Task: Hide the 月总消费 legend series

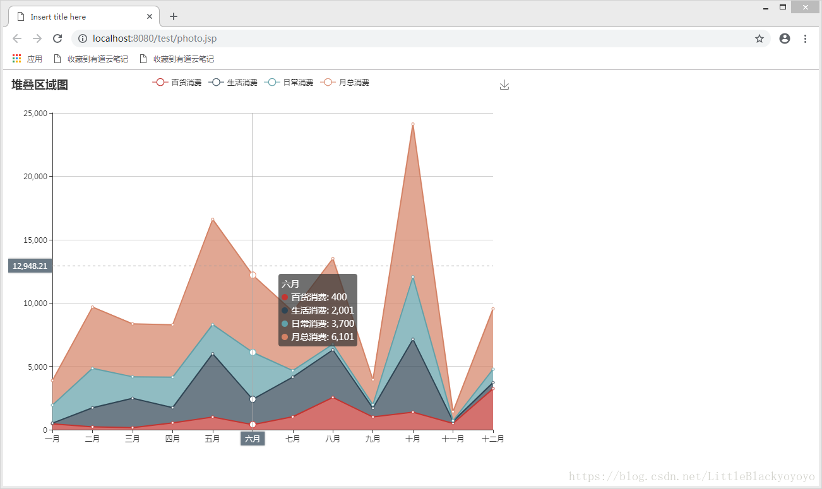Action: tap(345, 83)
